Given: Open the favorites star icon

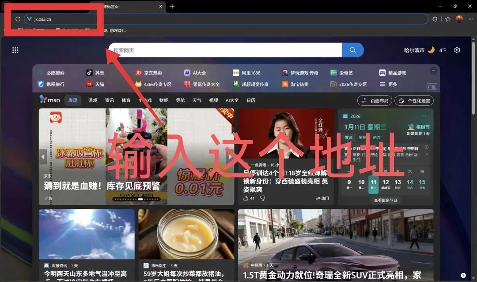Looking at the screenshot, I should tap(448, 19).
